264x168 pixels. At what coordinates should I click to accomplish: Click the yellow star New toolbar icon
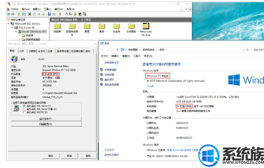point(60,14)
